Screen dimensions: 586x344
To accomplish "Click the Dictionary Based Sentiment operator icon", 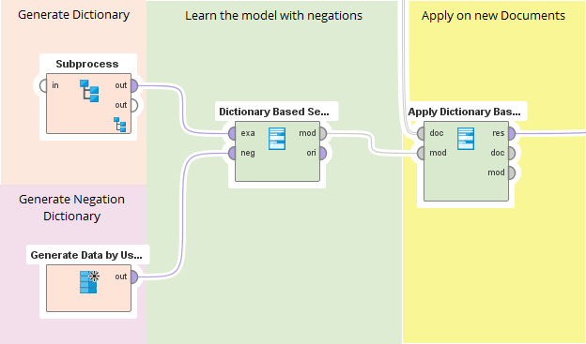I will pyautogui.click(x=277, y=139).
